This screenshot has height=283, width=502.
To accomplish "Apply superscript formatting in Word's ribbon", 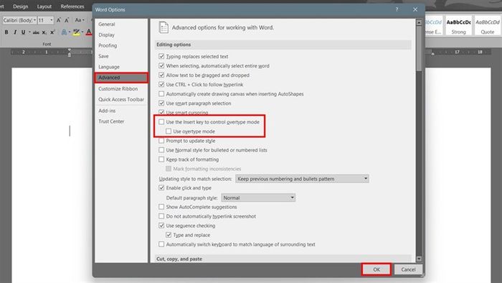I will coord(52,32).
